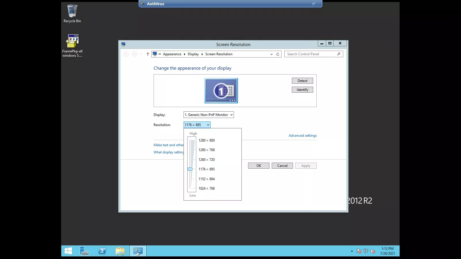Select the 1280 × 800 resolution
Screen dimensions: 461x259
click(x=207, y=140)
